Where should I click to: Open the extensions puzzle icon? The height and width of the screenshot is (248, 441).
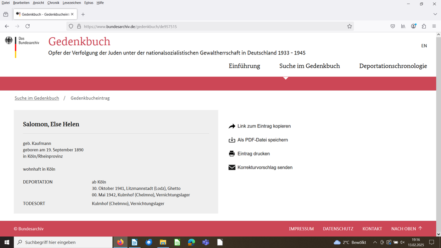(424, 26)
